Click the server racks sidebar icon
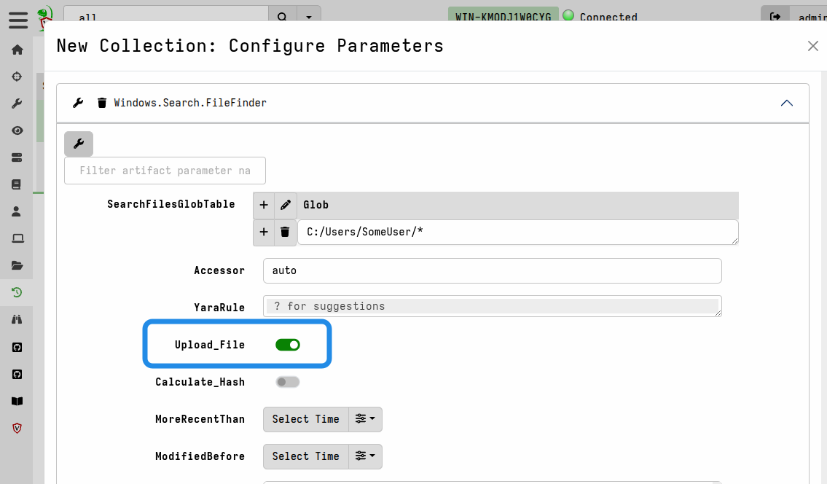Viewport: 827px width, 484px height. click(17, 157)
